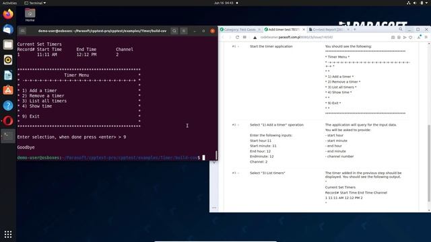
Task: Click the security warning triangle in address bar
Action: click(x=255, y=38)
